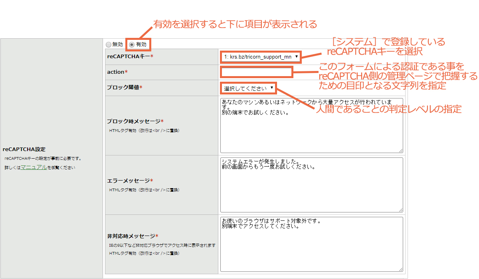Click the action field label
This screenshot has height=279, width=479.
[x=117, y=72]
